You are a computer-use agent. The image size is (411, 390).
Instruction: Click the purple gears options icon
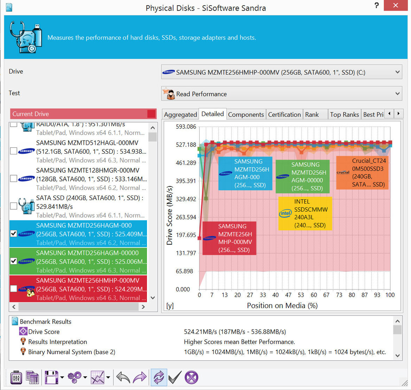tap(75, 377)
